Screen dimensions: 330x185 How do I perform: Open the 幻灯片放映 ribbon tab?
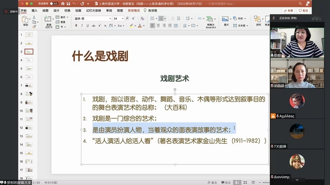(x=93, y=10)
